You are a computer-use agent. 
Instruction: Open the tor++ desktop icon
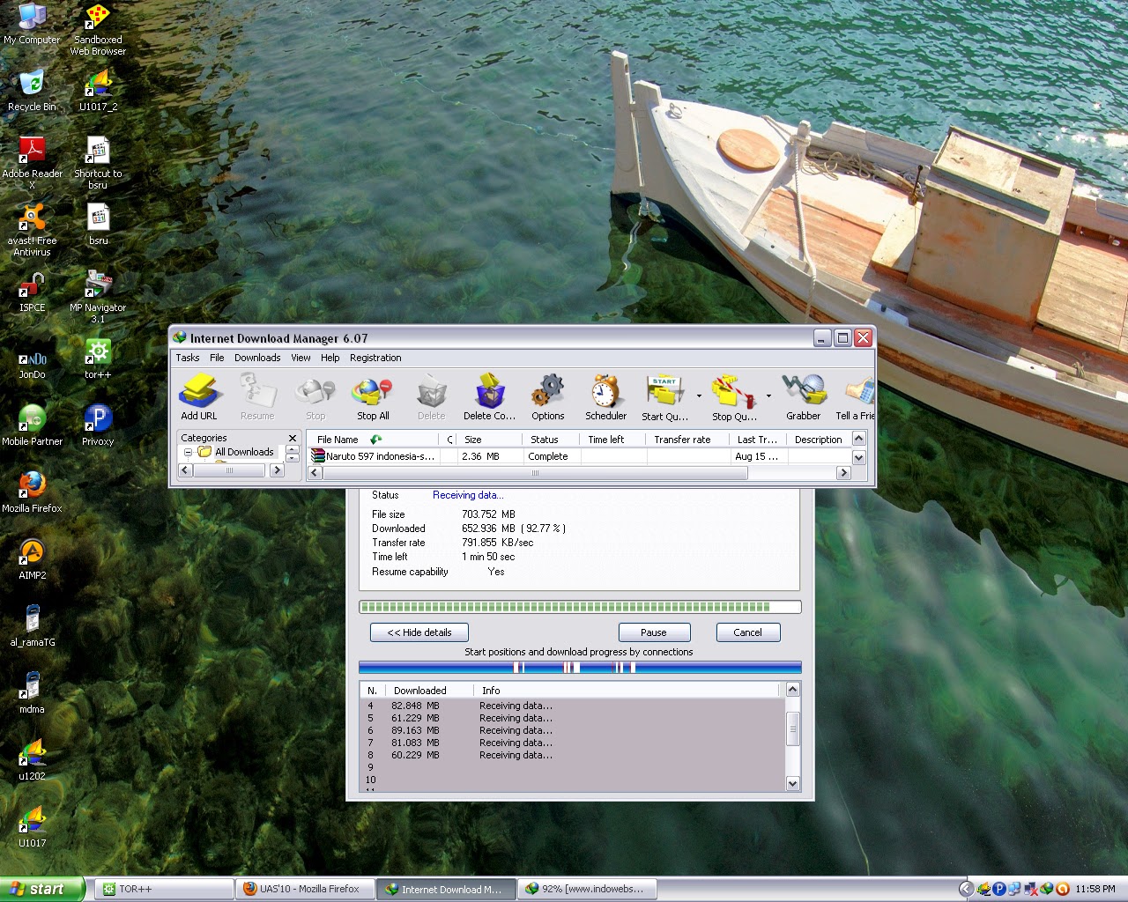coord(98,359)
